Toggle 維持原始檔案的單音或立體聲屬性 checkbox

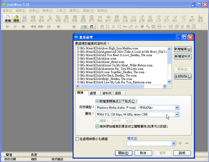97,126
